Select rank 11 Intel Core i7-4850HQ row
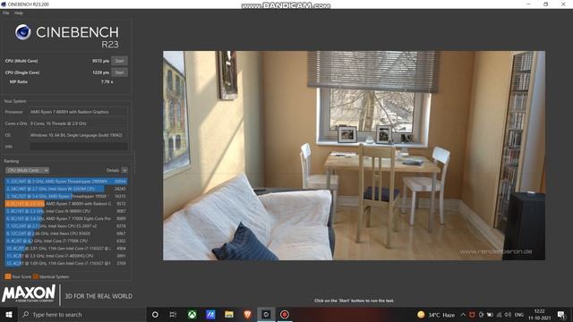573x322 pixels. [x=66, y=256]
